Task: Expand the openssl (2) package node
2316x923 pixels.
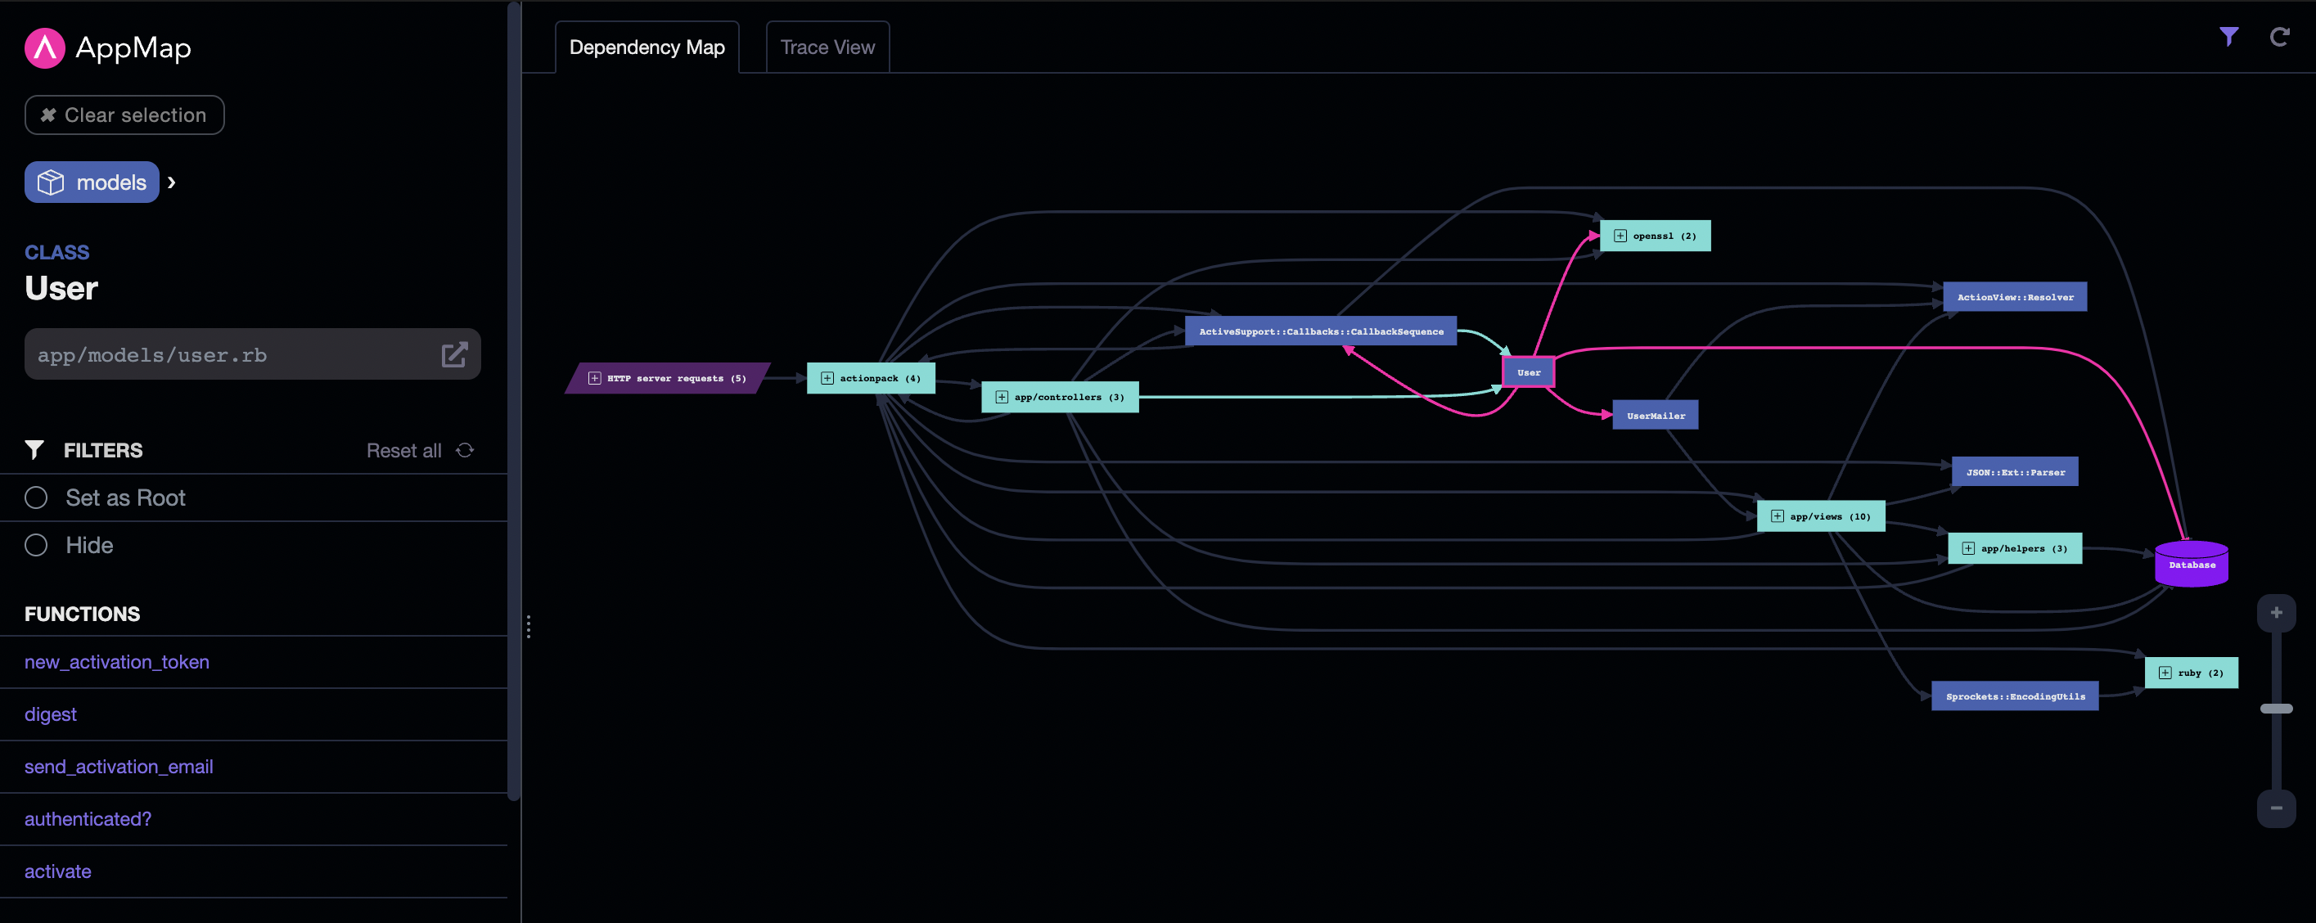Action: tap(1620, 236)
